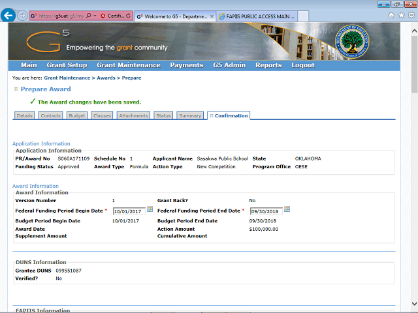Screen dimensions: 418x313
Task: Open the browser Home icon
Action: pyautogui.click(x=391, y=16)
